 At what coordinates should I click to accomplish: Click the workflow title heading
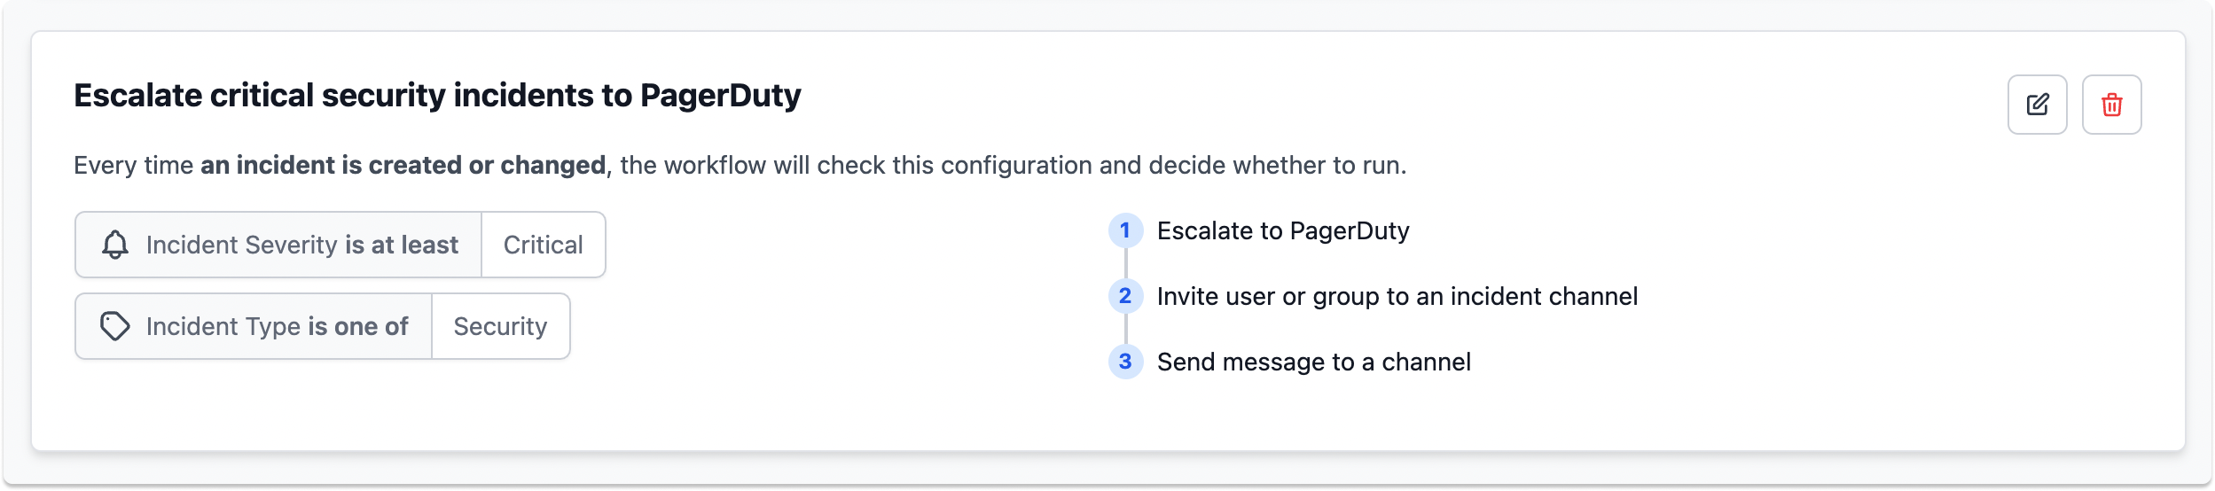tap(437, 95)
